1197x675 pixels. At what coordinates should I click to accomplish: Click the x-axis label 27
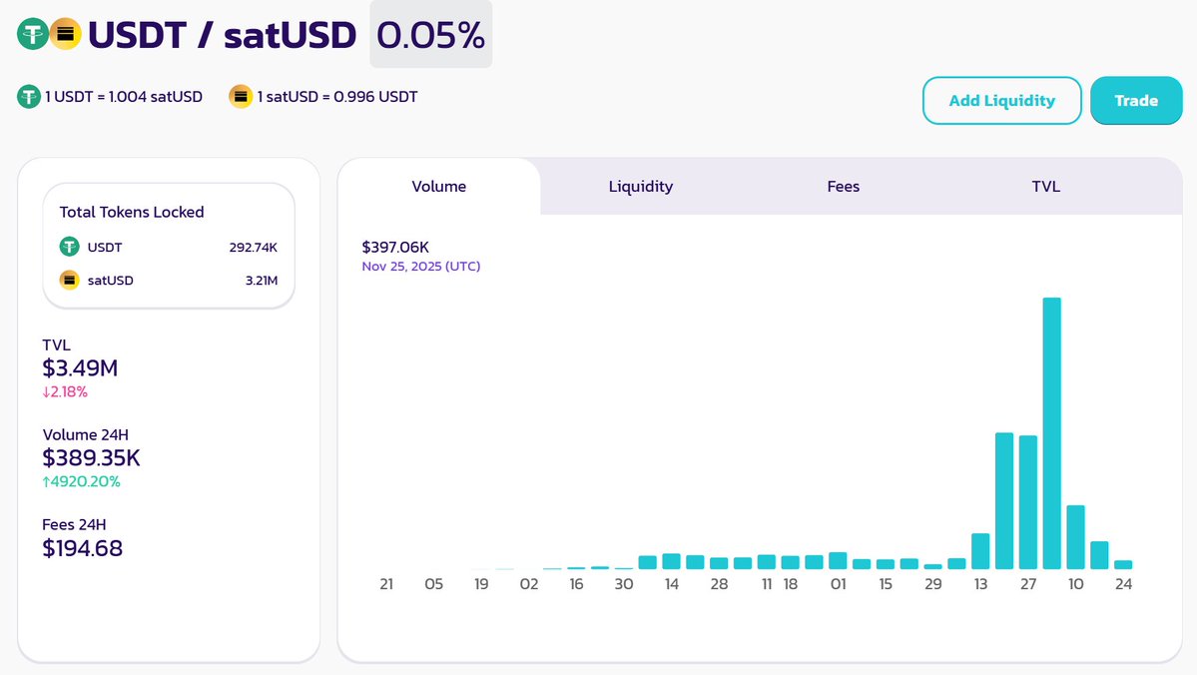coord(1028,584)
